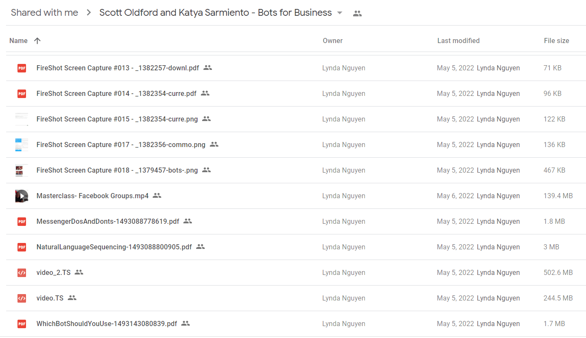Click the 1.8 MB file size value
This screenshot has width=586, height=338.
coord(554,221)
